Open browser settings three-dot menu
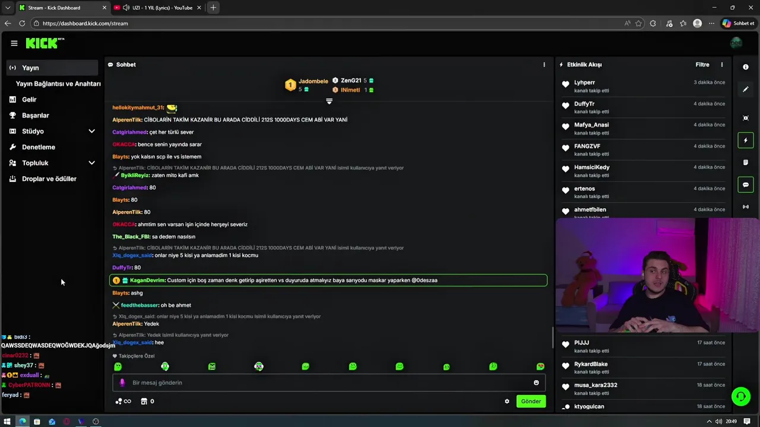 tap(711, 23)
